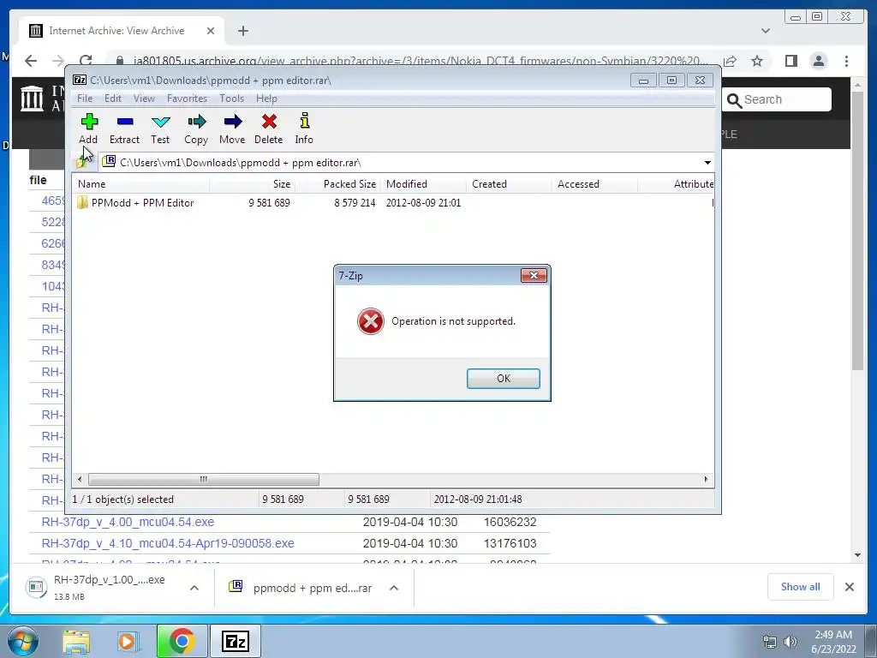Open RH-37dp_v_4.10_mcu04.54-Apr19-090058.exe link

pyautogui.click(x=168, y=543)
